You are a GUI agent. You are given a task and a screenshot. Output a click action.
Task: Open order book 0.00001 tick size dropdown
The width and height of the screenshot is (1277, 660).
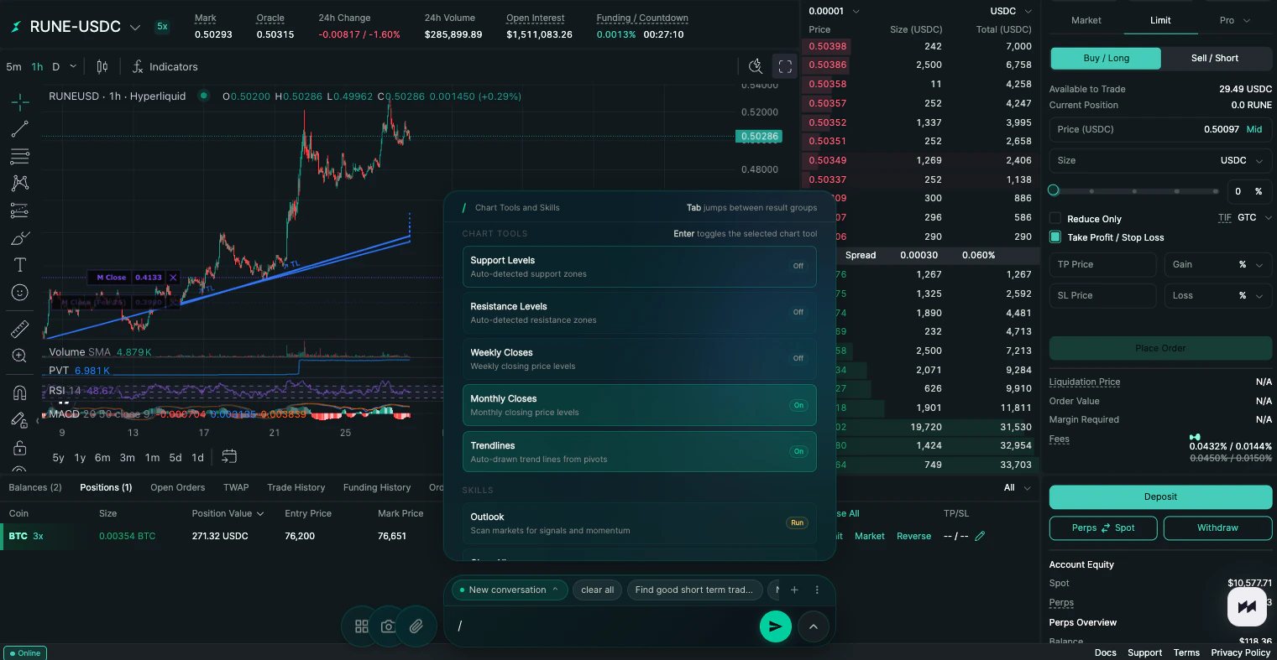(x=834, y=11)
